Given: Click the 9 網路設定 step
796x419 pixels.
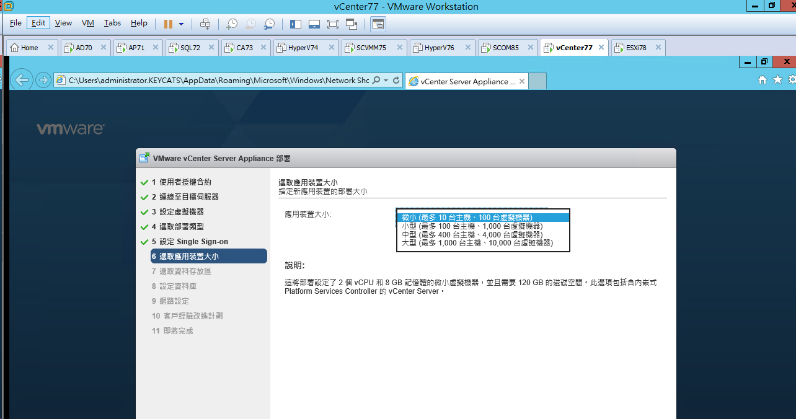Looking at the screenshot, I should click(x=170, y=301).
